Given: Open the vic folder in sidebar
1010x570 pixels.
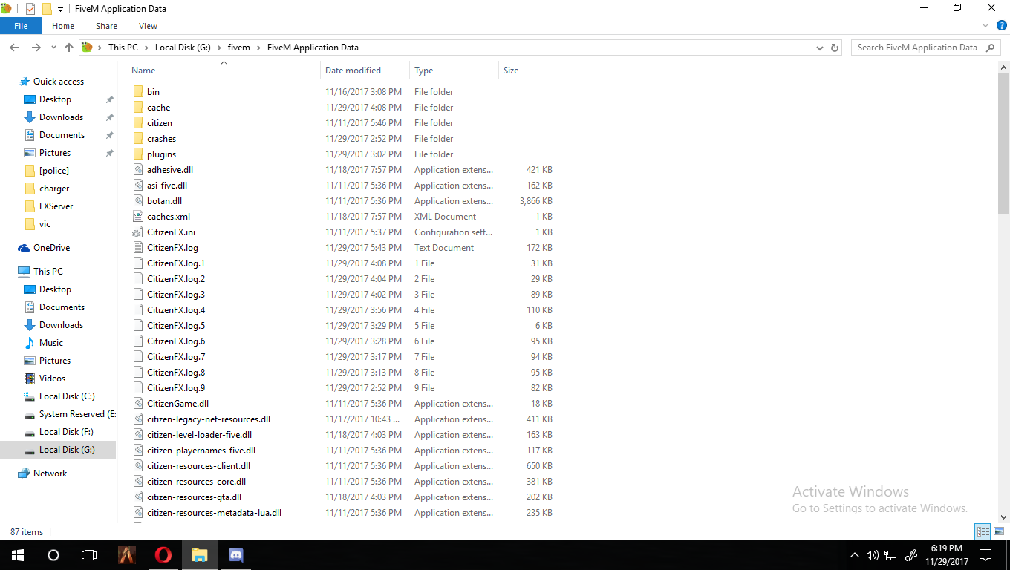Looking at the screenshot, I should (x=45, y=224).
